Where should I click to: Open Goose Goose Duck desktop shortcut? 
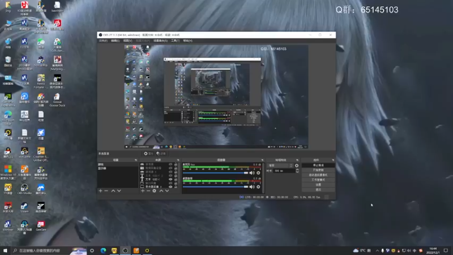57,100
